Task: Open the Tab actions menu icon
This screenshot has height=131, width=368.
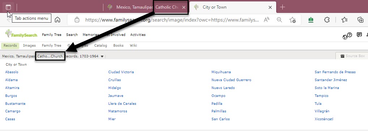Action: pyautogui.click(x=8, y=7)
